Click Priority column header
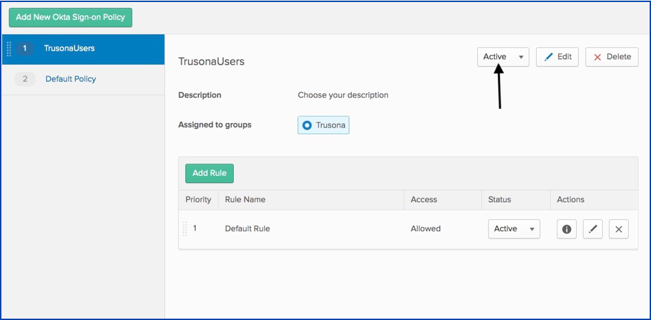 pyautogui.click(x=199, y=200)
